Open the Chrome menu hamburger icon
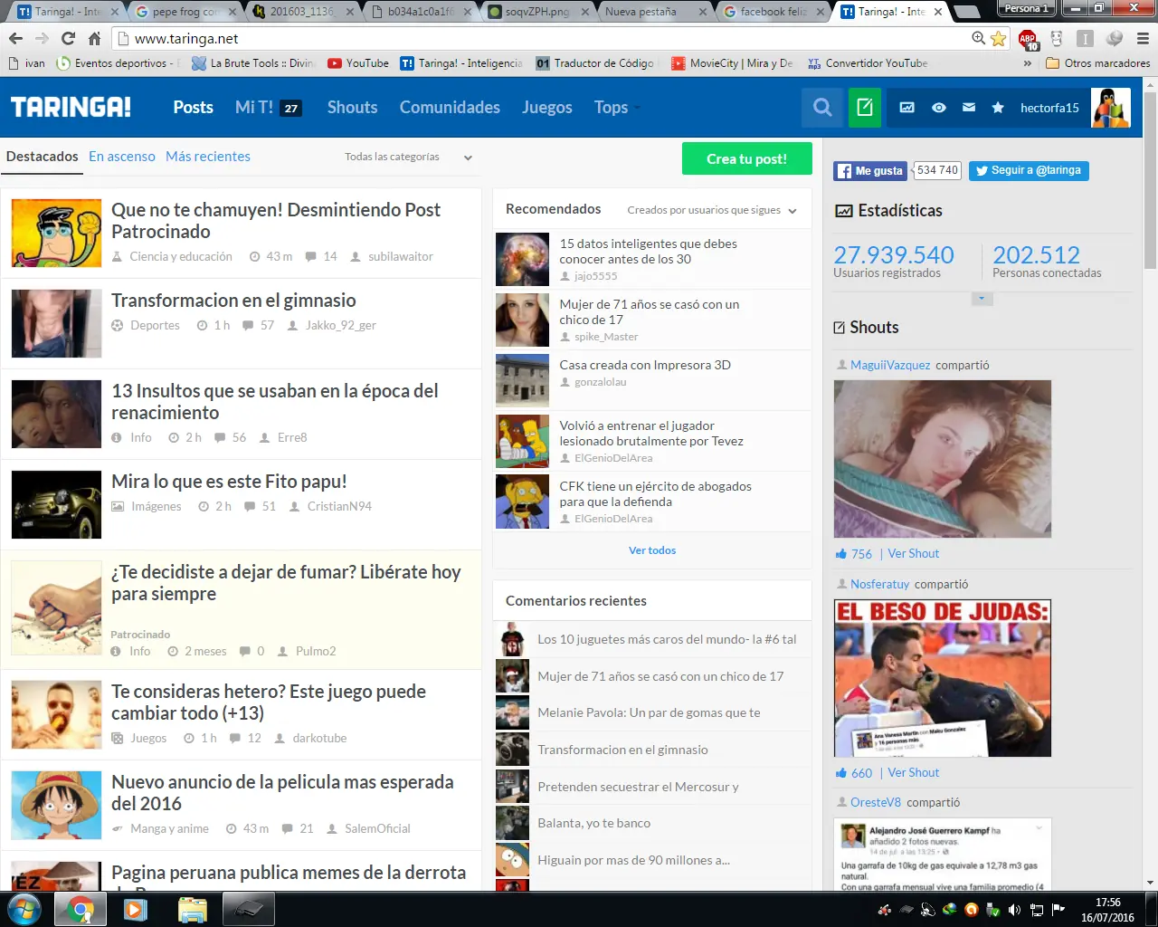Screen dimensions: 1158x927 pyautogui.click(x=1143, y=38)
